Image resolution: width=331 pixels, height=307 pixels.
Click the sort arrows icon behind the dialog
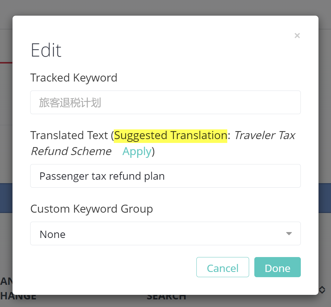(x=322, y=290)
